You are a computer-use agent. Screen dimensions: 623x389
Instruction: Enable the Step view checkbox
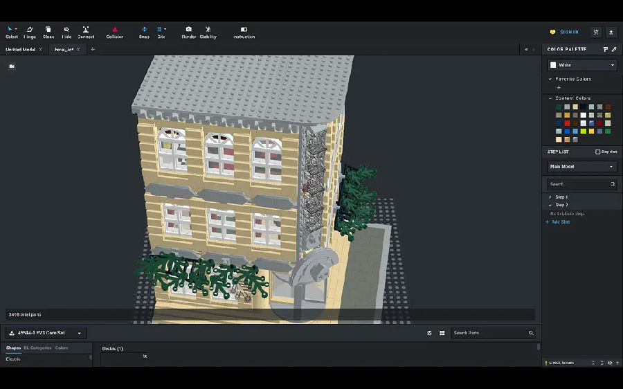coord(598,152)
